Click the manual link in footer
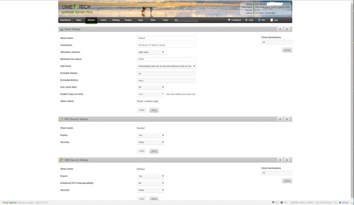Image resolution: width=354 pixels, height=205 pixels. tap(345, 203)
